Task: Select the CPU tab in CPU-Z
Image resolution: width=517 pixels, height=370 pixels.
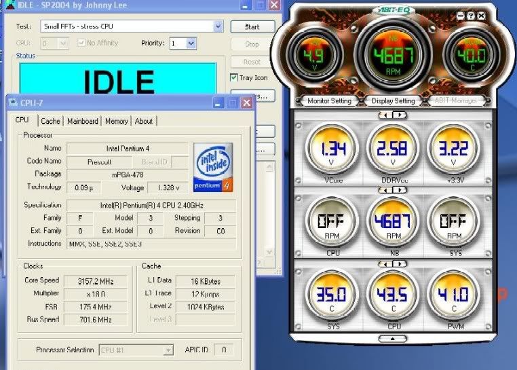Action: [22, 119]
